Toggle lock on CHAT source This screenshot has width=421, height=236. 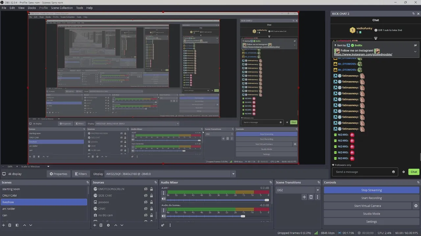click(151, 209)
